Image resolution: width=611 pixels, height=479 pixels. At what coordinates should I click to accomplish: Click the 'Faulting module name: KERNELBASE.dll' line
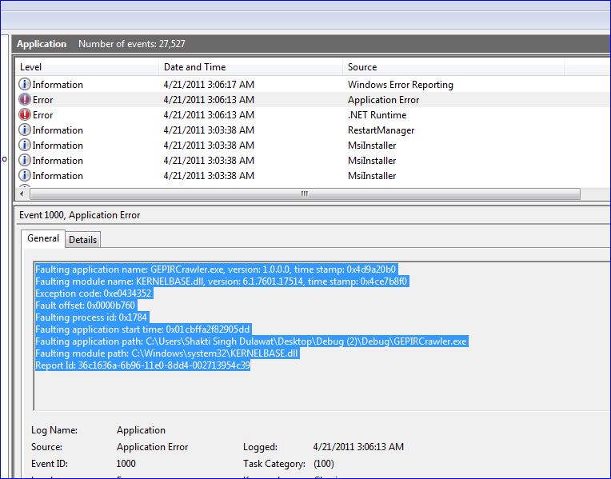coord(222,281)
